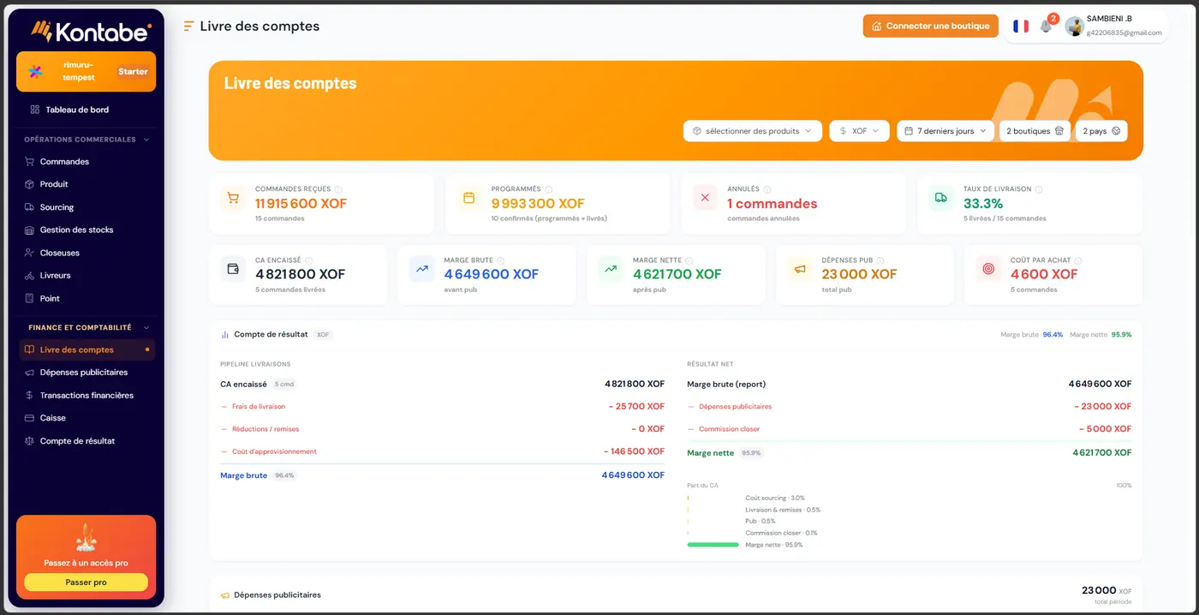Click the French flag language icon
The height and width of the screenshot is (615, 1199).
pos(1021,26)
